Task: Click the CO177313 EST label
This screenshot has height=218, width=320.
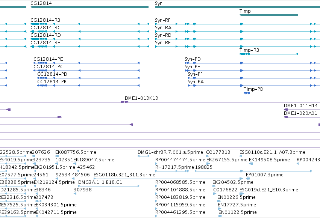Action: tap(218, 152)
